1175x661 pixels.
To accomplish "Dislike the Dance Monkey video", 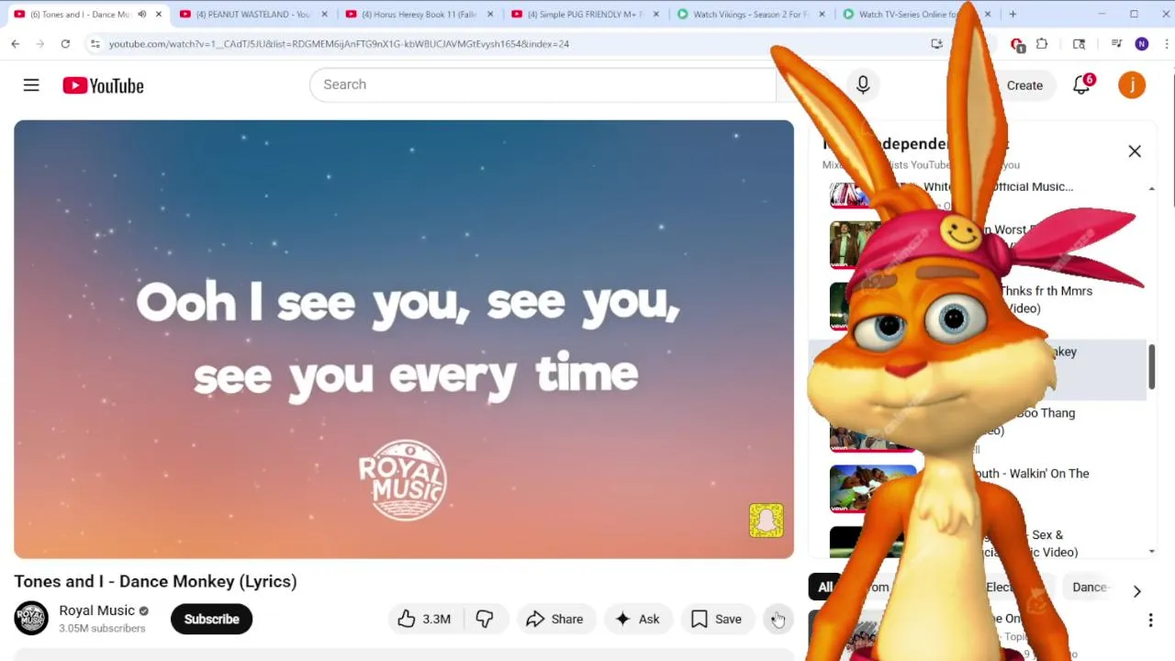I will point(485,619).
